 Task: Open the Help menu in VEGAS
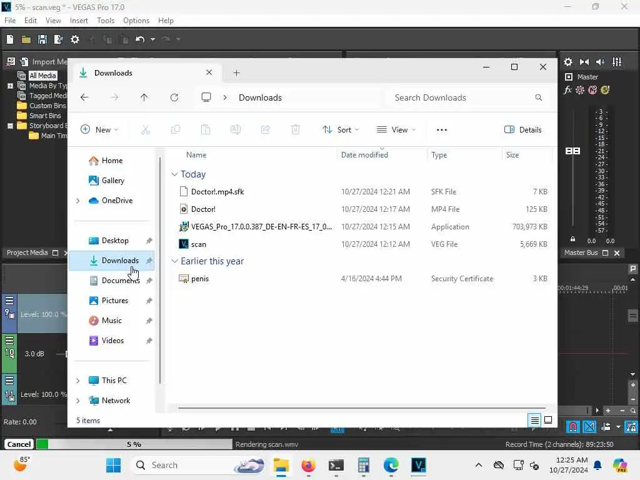coord(166,21)
